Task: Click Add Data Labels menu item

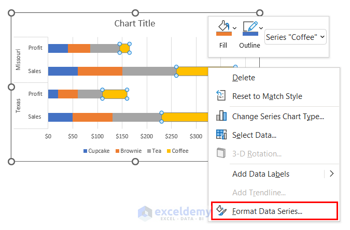Action: 261,174
